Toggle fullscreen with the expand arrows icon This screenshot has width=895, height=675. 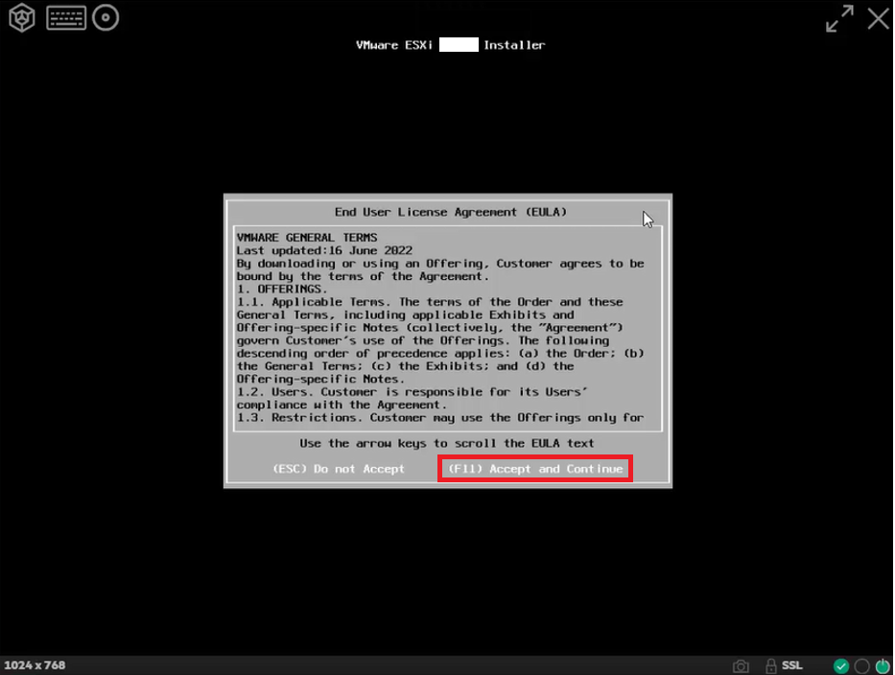(839, 19)
